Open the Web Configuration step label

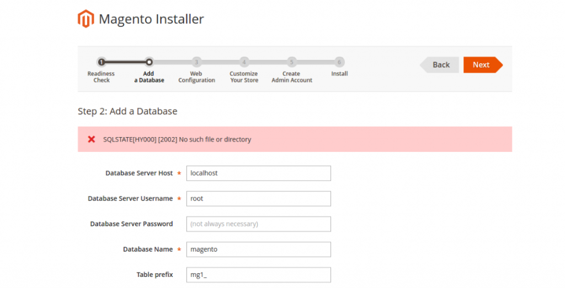196,77
